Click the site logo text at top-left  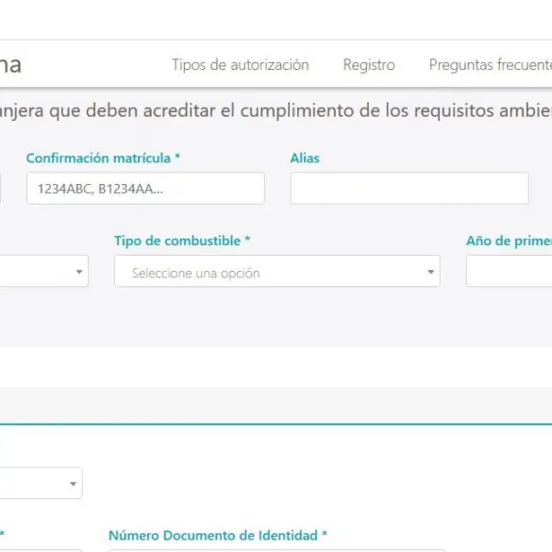point(10,65)
